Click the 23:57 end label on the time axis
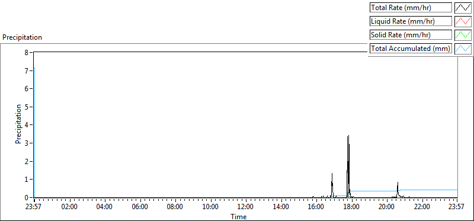This screenshot has width=474, height=221. (457, 207)
